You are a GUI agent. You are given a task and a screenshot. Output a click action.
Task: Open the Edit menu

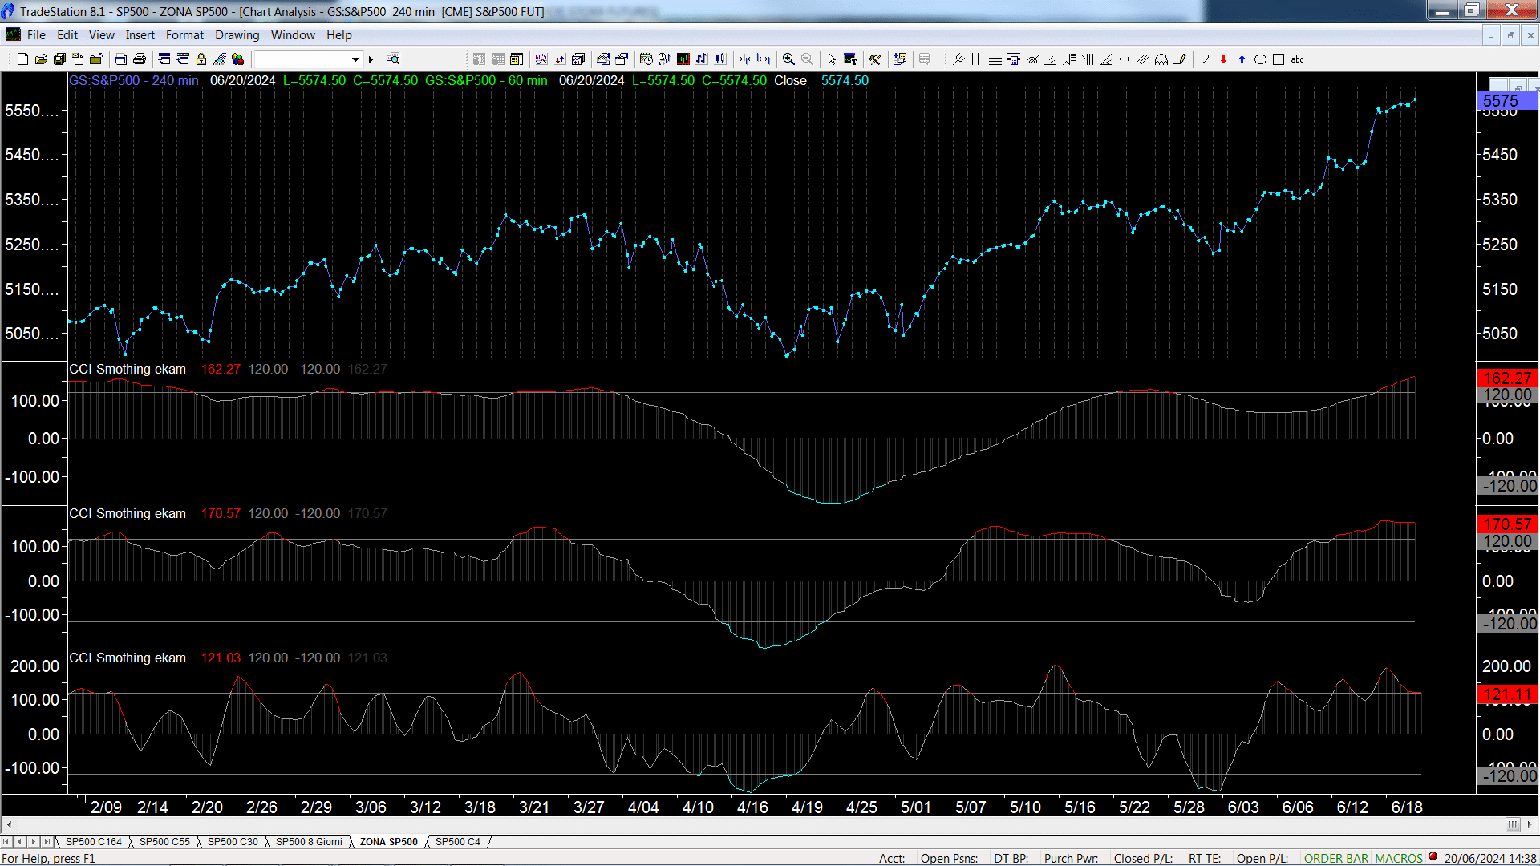[x=67, y=35]
